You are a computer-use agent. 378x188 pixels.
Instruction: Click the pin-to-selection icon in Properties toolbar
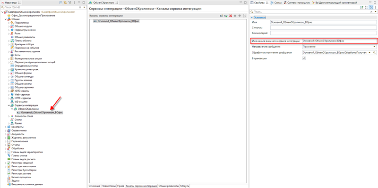pos(361,8)
